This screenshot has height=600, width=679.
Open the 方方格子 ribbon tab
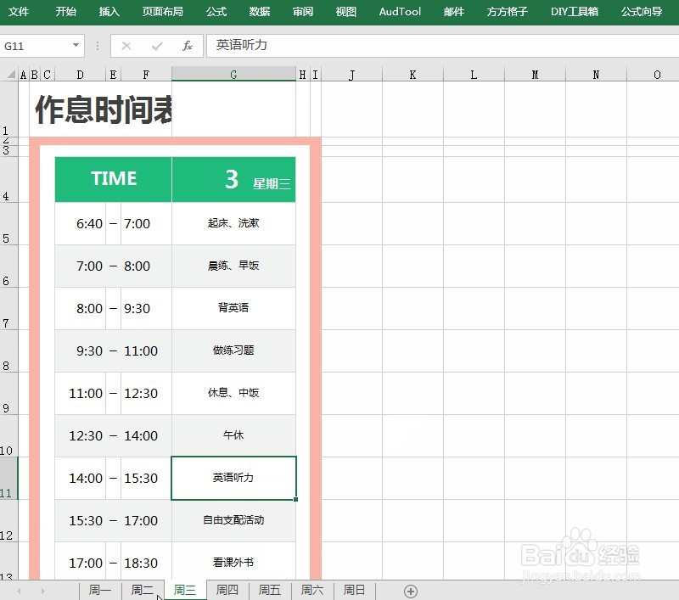(x=506, y=12)
